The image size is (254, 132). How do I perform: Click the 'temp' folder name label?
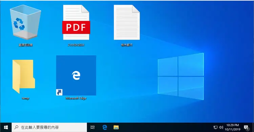click(25, 98)
